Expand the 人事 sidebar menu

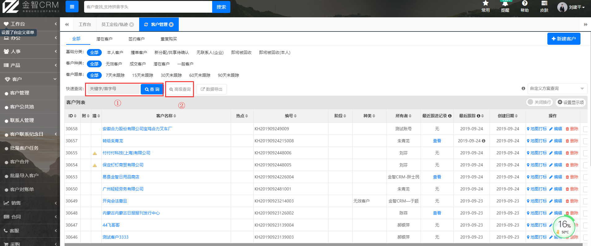pos(30,52)
